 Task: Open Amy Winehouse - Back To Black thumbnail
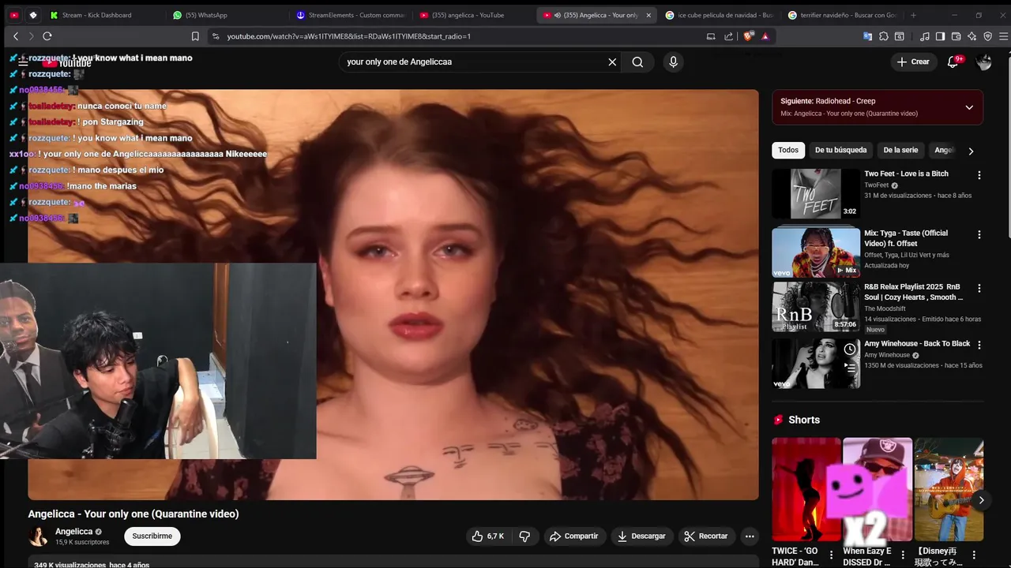816,363
